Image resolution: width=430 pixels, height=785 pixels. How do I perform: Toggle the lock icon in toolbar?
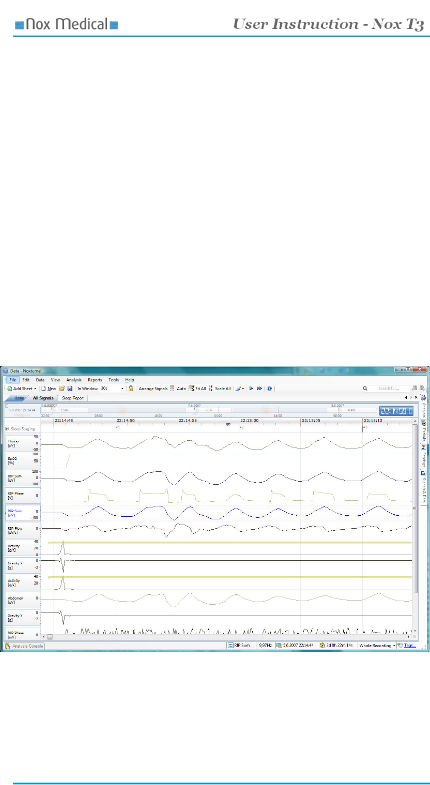pyautogui.click(x=131, y=388)
